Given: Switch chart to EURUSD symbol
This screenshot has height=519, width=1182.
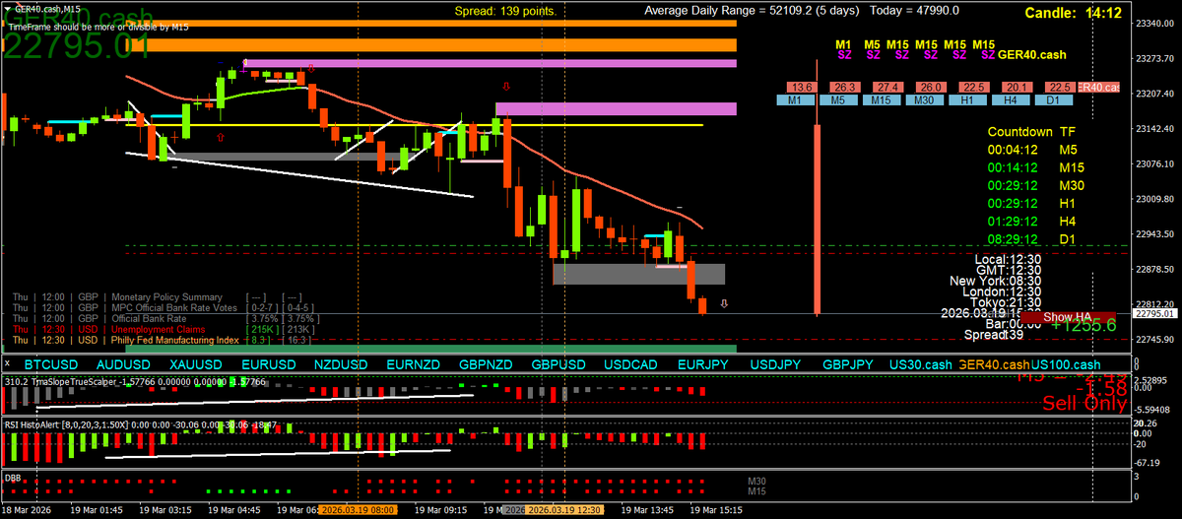Looking at the screenshot, I should pyautogui.click(x=268, y=364).
